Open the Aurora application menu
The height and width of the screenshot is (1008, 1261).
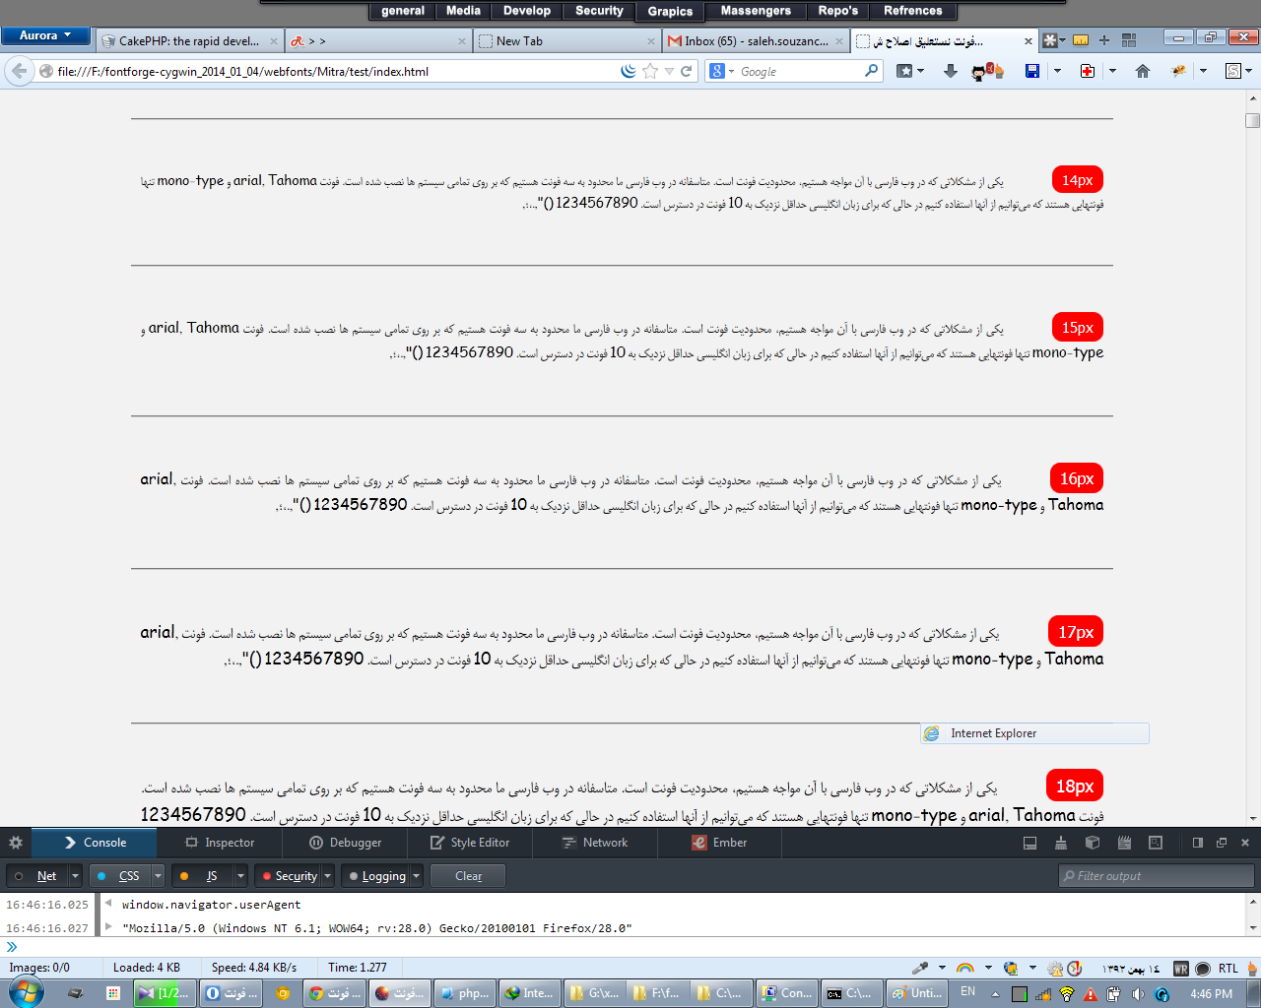(45, 35)
